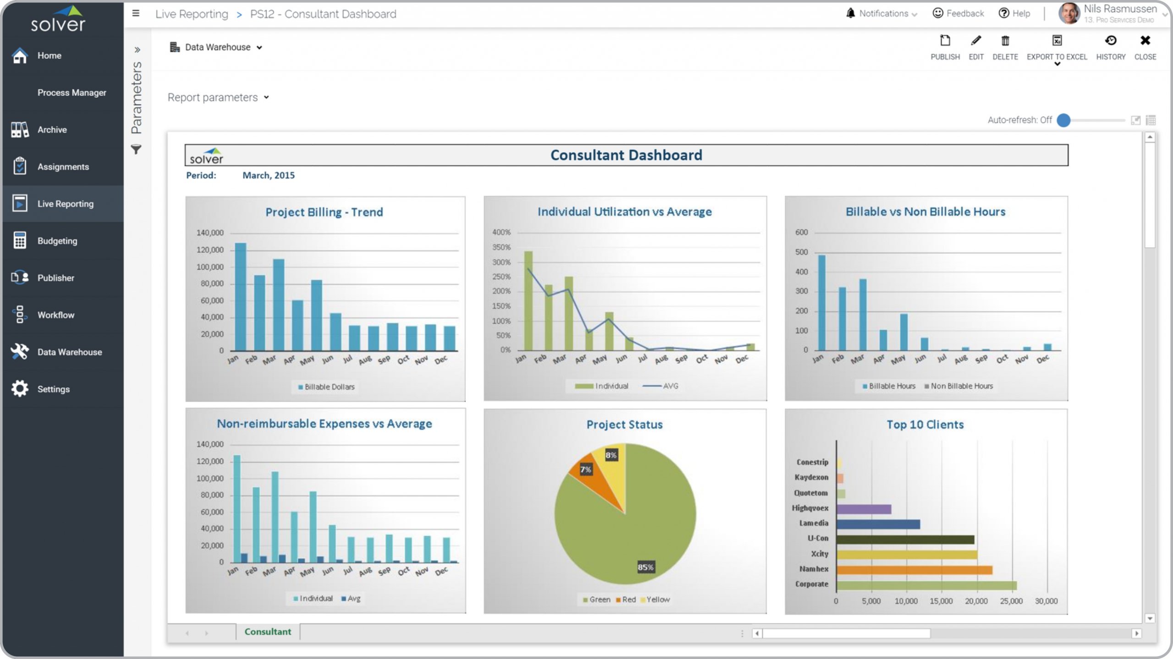1173x659 pixels.
Task: Click the Edit pencil icon
Action: pyautogui.click(x=976, y=41)
